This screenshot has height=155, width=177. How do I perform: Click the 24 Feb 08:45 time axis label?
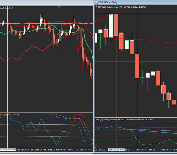(x=59, y=150)
